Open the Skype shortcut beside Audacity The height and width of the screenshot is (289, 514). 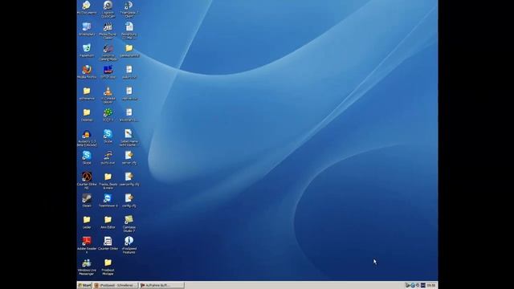point(108,134)
